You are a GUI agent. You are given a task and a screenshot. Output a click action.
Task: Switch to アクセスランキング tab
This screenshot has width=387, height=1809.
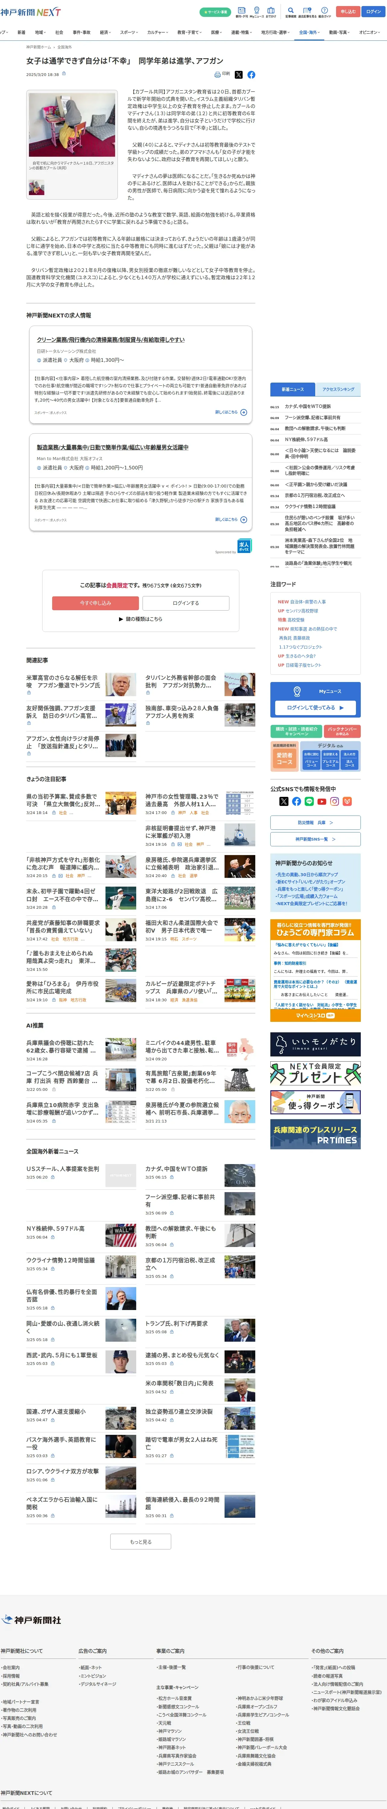(338, 389)
